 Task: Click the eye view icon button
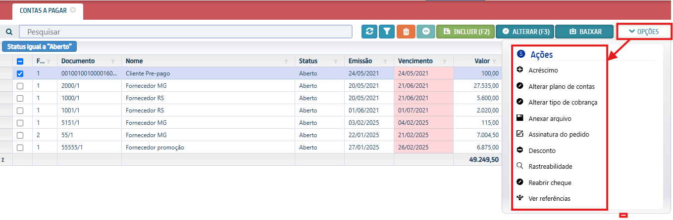click(x=425, y=32)
